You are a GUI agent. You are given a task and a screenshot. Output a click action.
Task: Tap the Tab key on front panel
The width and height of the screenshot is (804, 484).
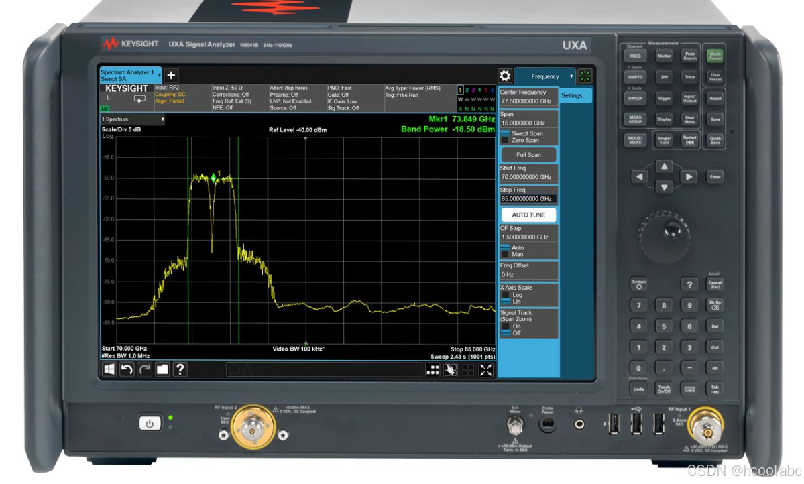(715, 389)
